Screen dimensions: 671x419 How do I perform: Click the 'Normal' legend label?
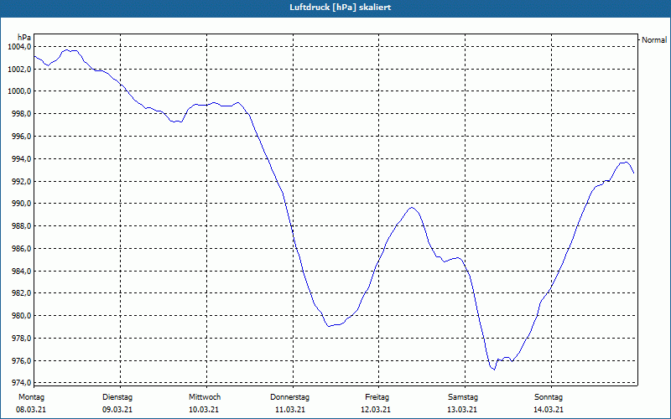click(x=654, y=39)
